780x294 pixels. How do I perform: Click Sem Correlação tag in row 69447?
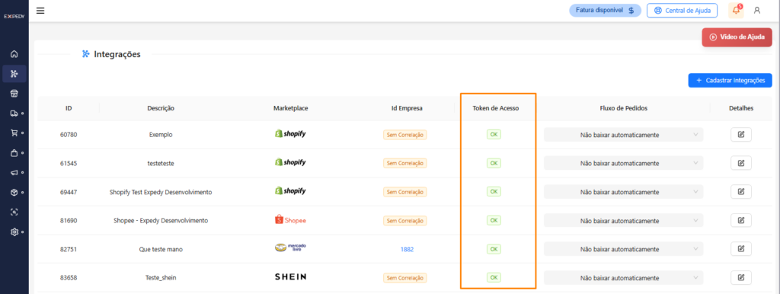[x=405, y=192]
